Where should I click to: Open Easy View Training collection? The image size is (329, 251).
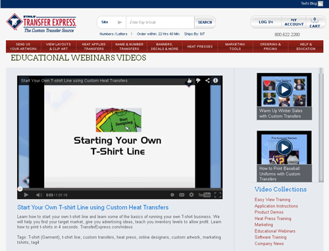[x=272, y=200]
